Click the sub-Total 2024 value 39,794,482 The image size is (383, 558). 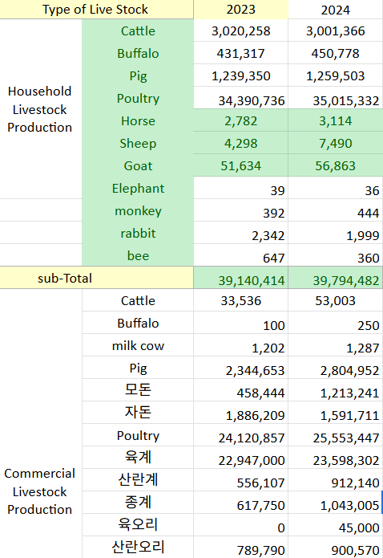point(336,278)
